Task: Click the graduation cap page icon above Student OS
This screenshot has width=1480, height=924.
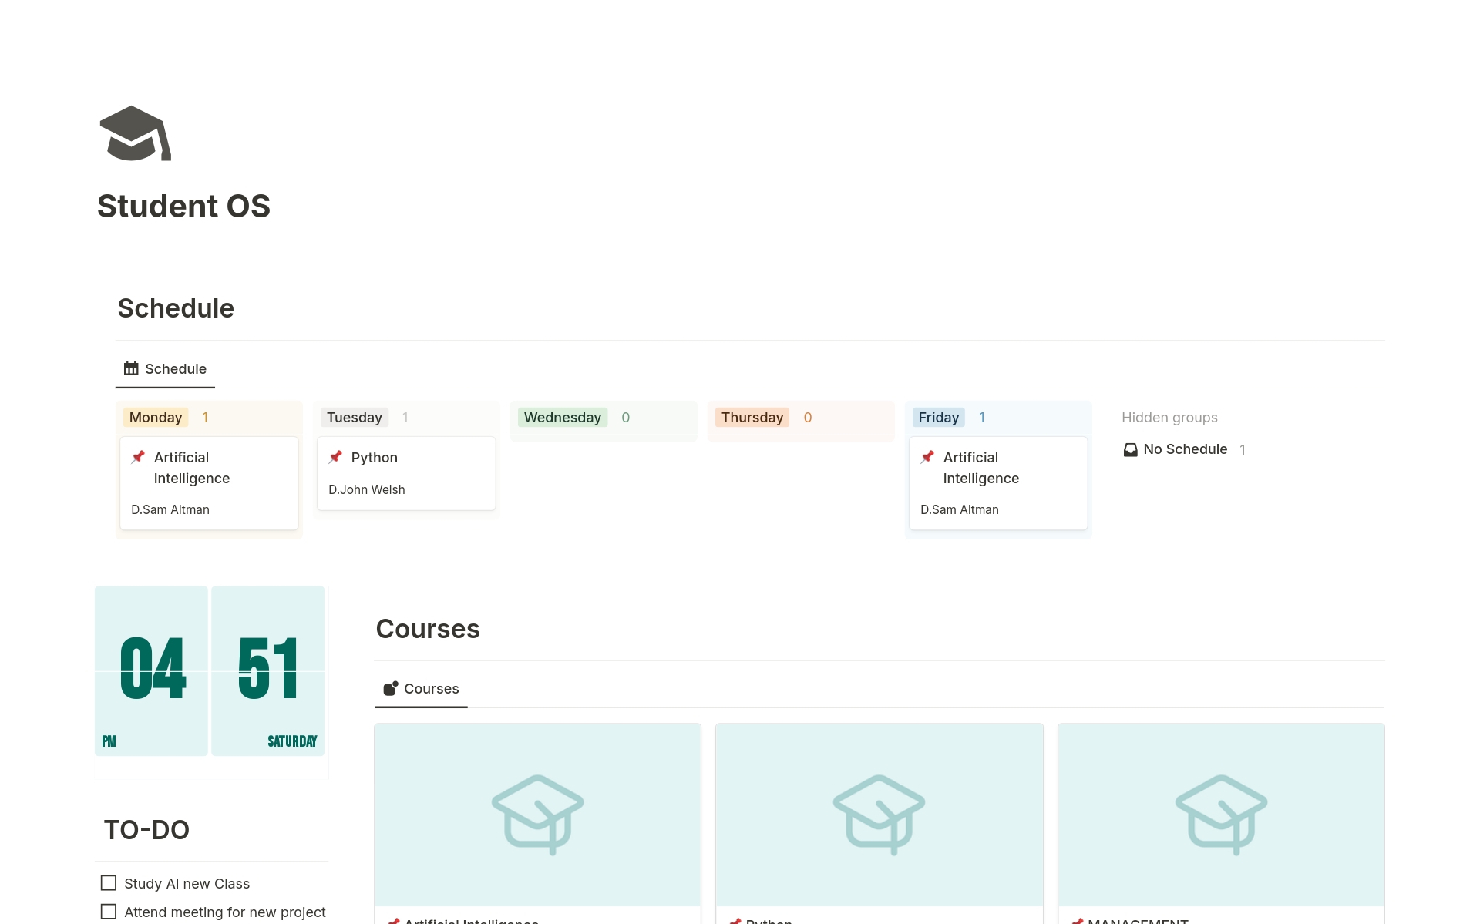Action: coord(135,134)
